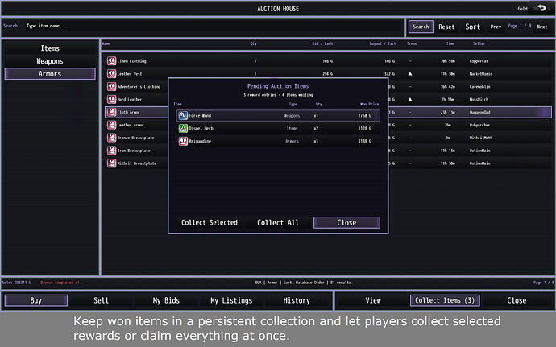Click seller name DungeonDad
This screenshot has height=347, width=556.
pos(479,112)
